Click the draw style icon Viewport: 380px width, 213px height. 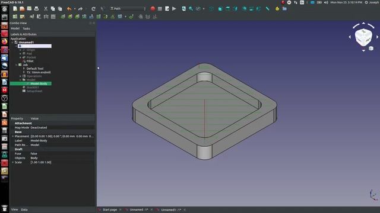[198, 9]
